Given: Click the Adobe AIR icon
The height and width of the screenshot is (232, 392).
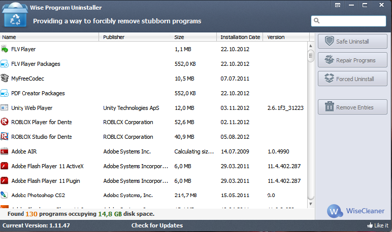Looking at the screenshot, I should pos(5,151).
